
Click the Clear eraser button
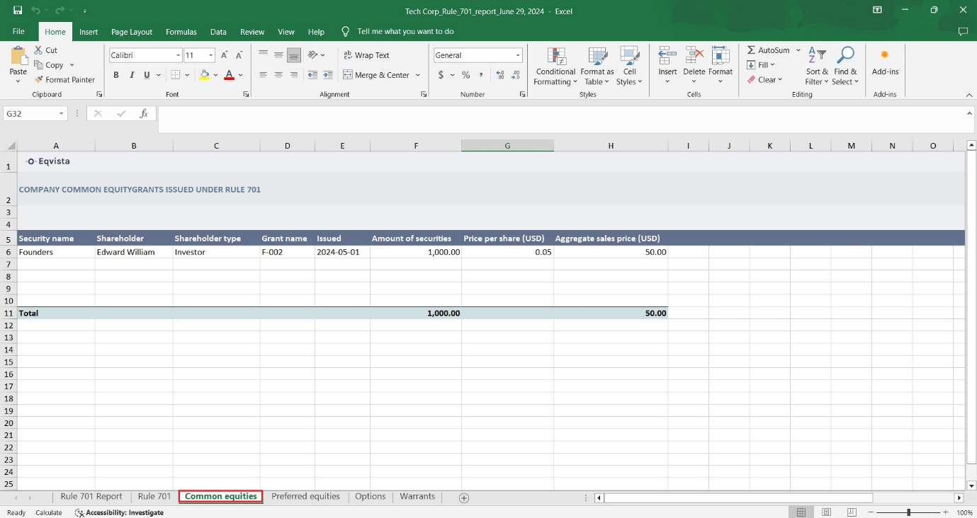pyautogui.click(x=765, y=80)
